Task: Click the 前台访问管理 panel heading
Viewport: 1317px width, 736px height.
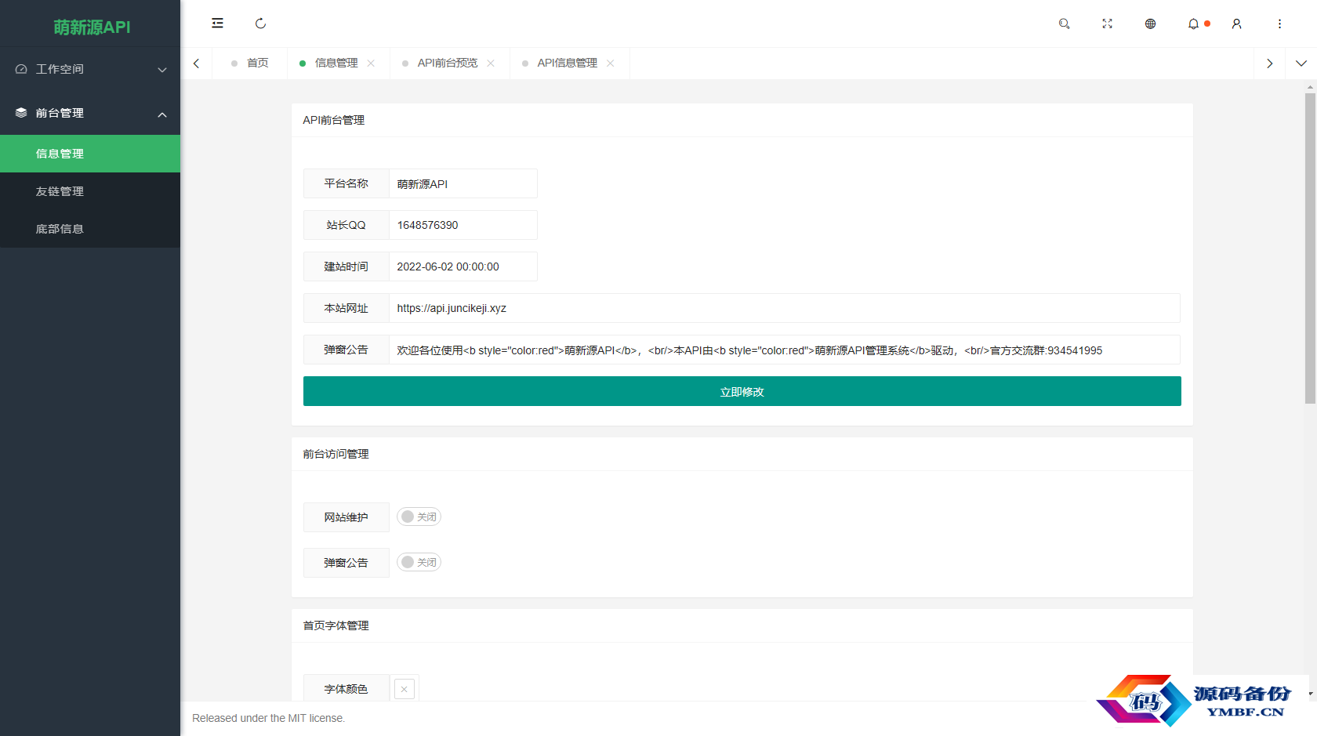Action: click(336, 454)
